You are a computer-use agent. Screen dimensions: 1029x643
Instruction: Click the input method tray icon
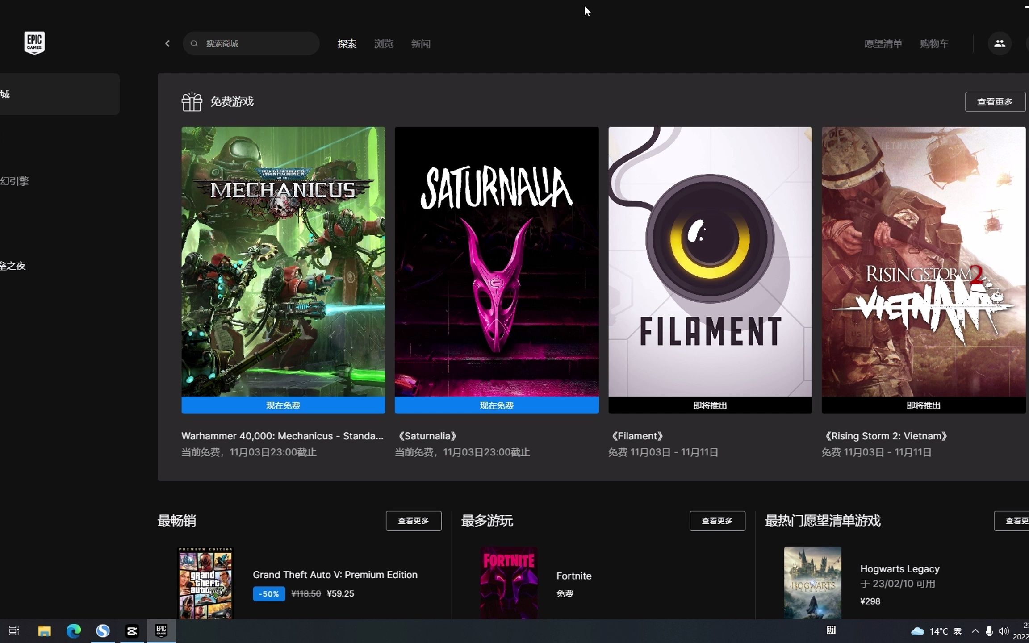tap(831, 630)
